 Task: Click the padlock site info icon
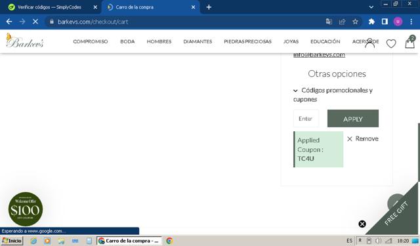[52, 22]
